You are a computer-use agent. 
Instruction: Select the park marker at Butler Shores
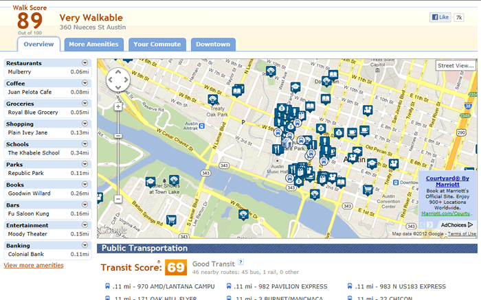[174, 180]
